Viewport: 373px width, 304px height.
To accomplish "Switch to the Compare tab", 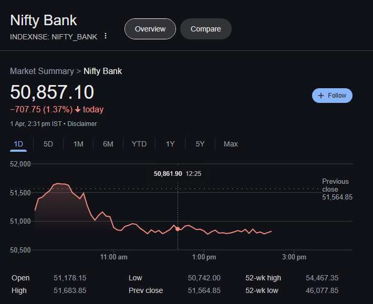I will (x=206, y=29).
